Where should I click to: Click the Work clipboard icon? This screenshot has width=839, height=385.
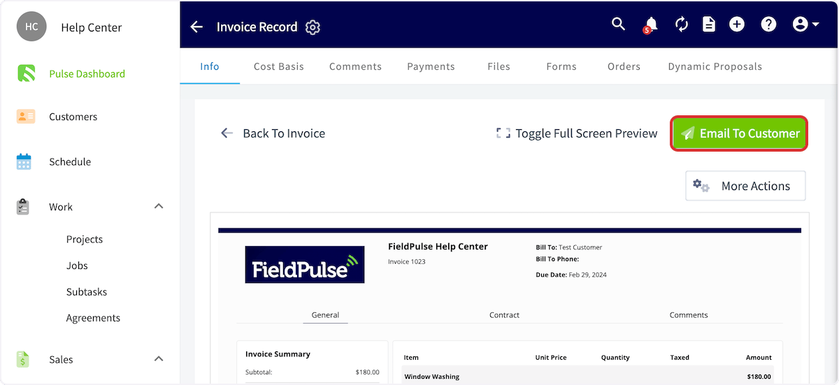(x=23, y=207)
